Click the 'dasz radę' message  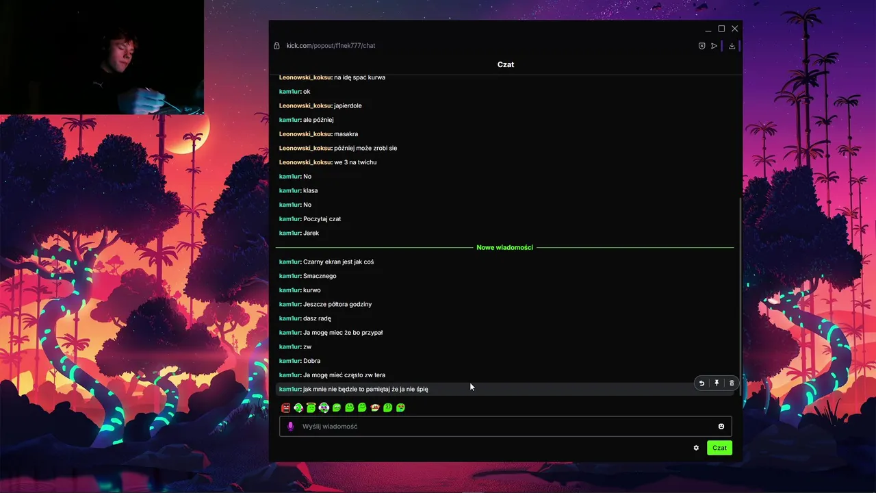pos(317,318)
